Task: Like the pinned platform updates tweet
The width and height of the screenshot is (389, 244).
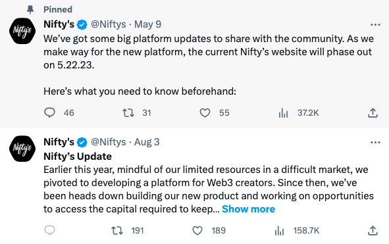Action: 205,113
